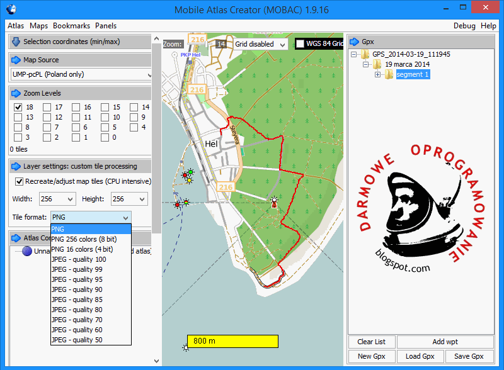The width and height of the screenshot is (504, 370).
Task: Enable zoom level 12 checkbox
Action: 47,117
